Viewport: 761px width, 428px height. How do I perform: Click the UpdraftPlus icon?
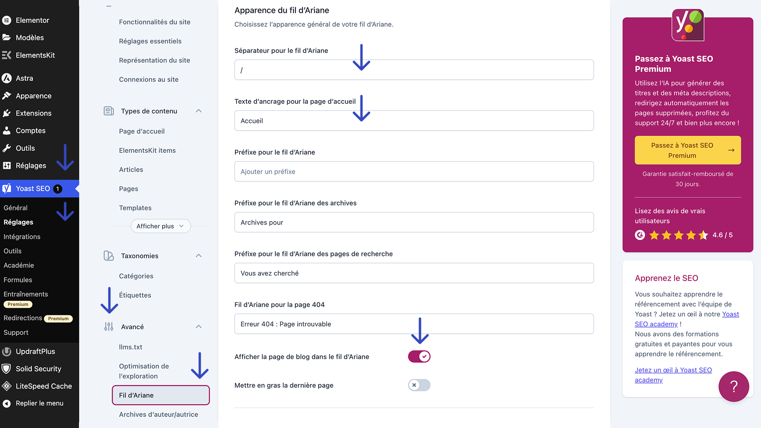[x=7, y=352]
